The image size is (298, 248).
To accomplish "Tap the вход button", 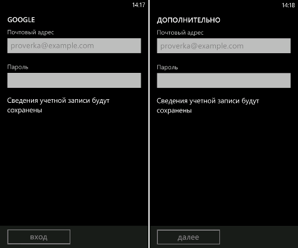I will tap(39, 237).
